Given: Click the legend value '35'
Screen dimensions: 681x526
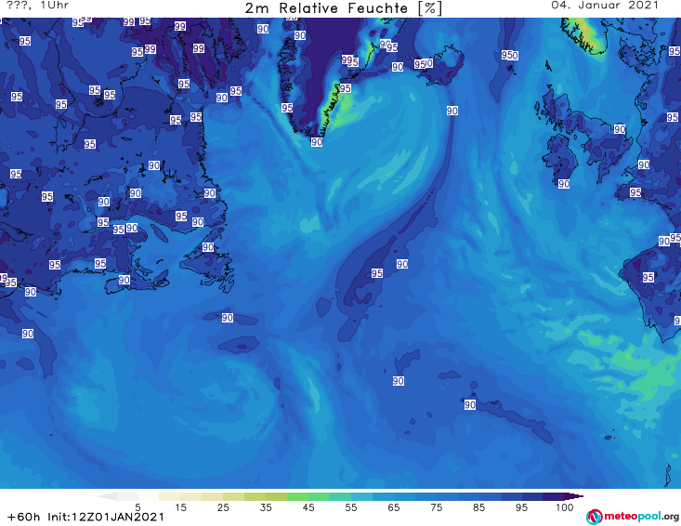Looking at the screenshot, I should click(266, 507).
